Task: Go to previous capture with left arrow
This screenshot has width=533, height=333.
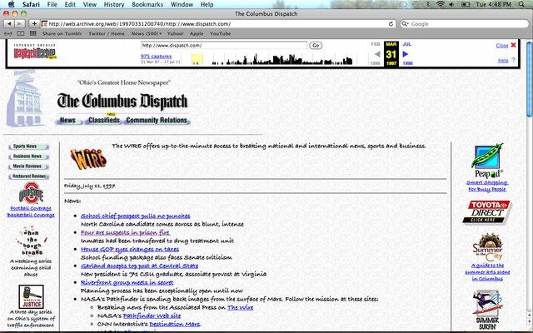Action: (x=377, y=54)
